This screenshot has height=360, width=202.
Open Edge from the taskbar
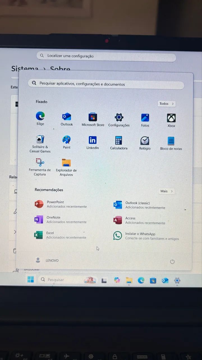click(141, 280)
